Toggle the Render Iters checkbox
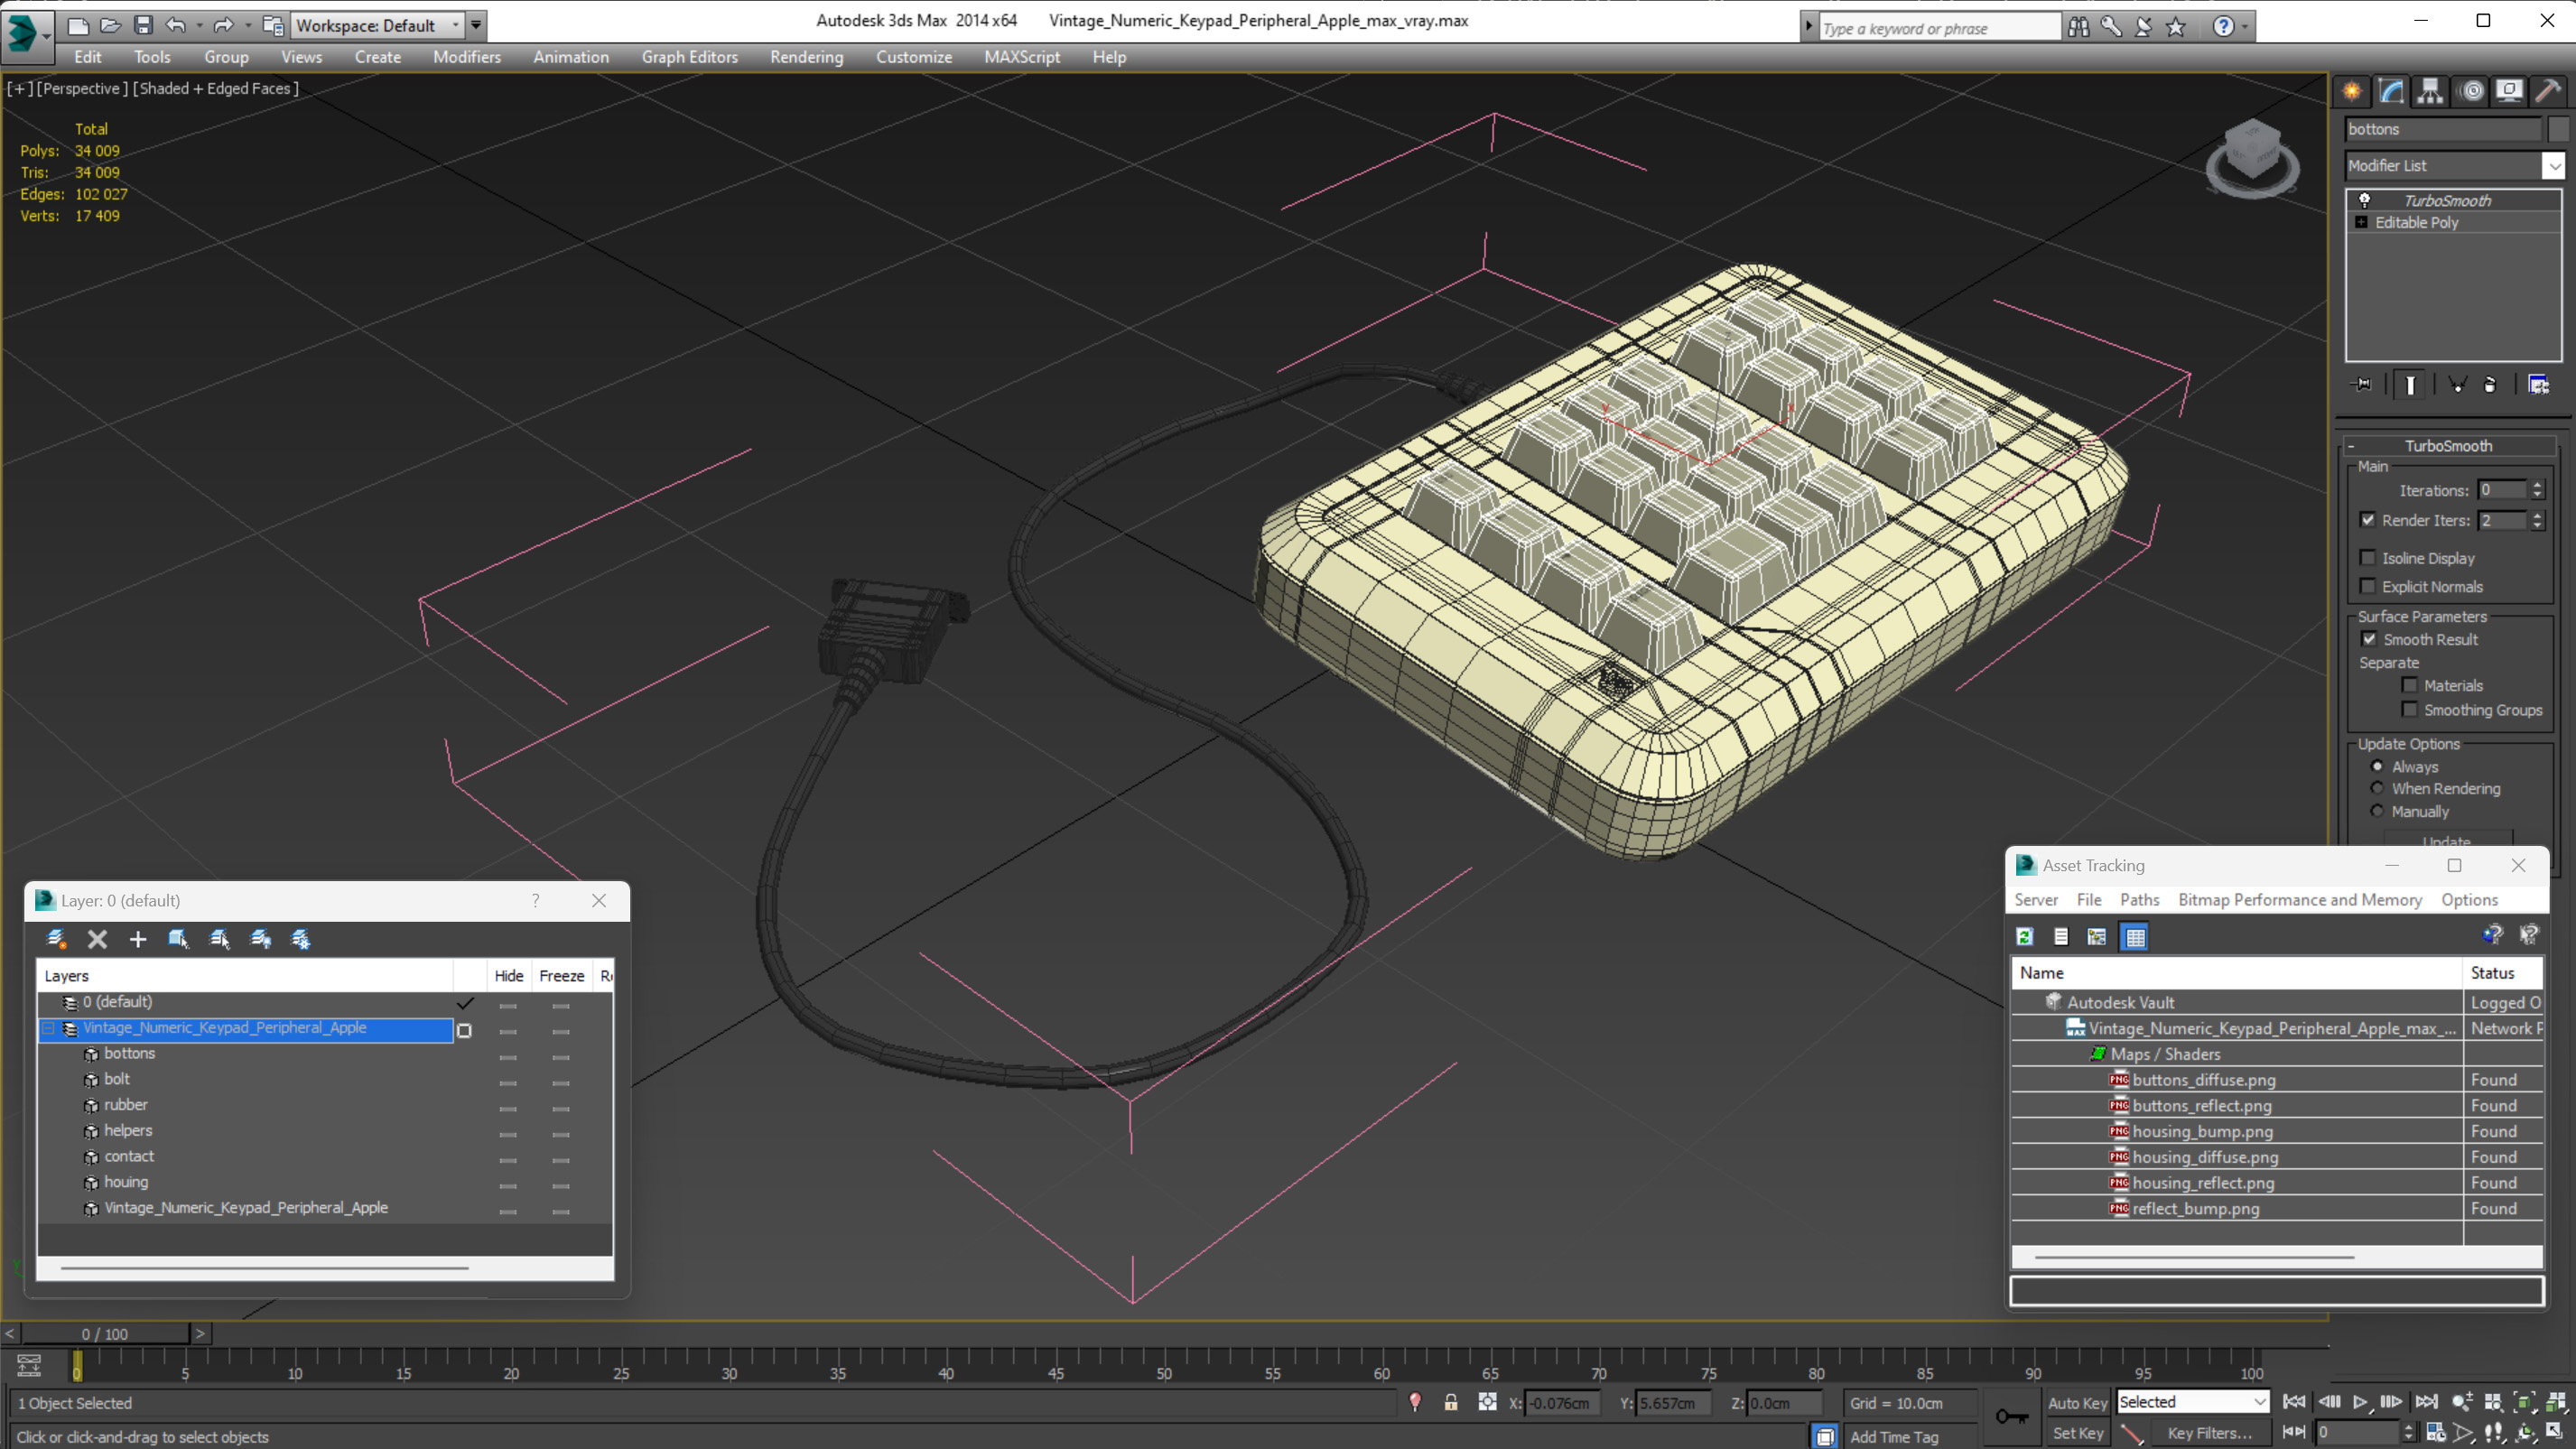Viewport: 2576px width, 1449px height. point(2368,520)
